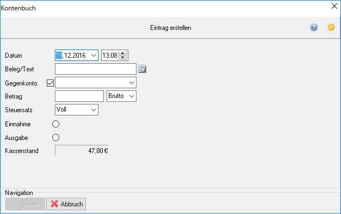Click the Eintrag erstellen heading
The width and height of the screenshot is (341, 214).
point(171,28)
